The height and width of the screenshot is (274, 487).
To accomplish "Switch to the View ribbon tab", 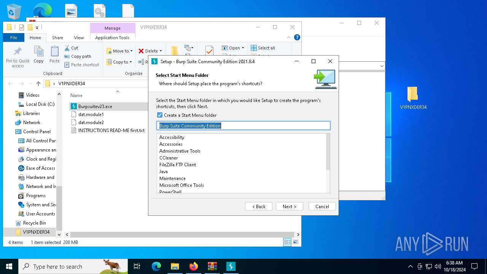I will 79,38.
